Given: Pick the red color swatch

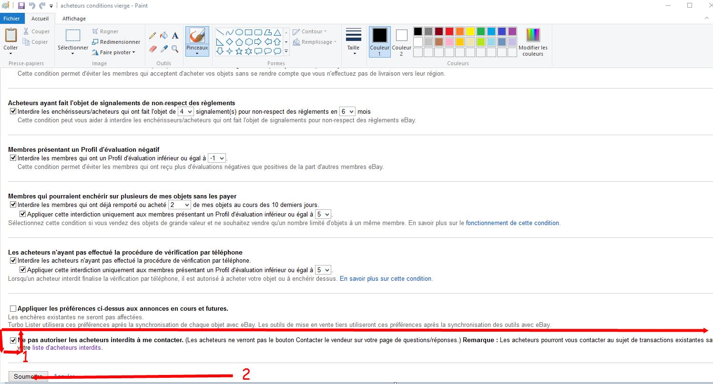Looking at the screenshot, I should [449, 31].
